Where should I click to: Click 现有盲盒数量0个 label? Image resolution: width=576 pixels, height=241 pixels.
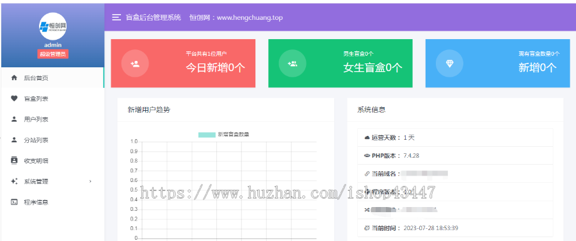tap(539, 54)
